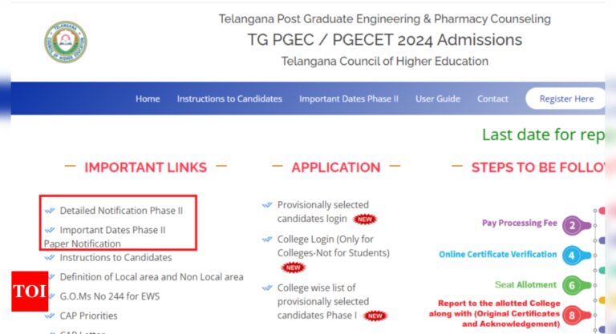Screen dimensions: 616x334
Task: Open the CAP Priorities link
Action: coord(88,316)
